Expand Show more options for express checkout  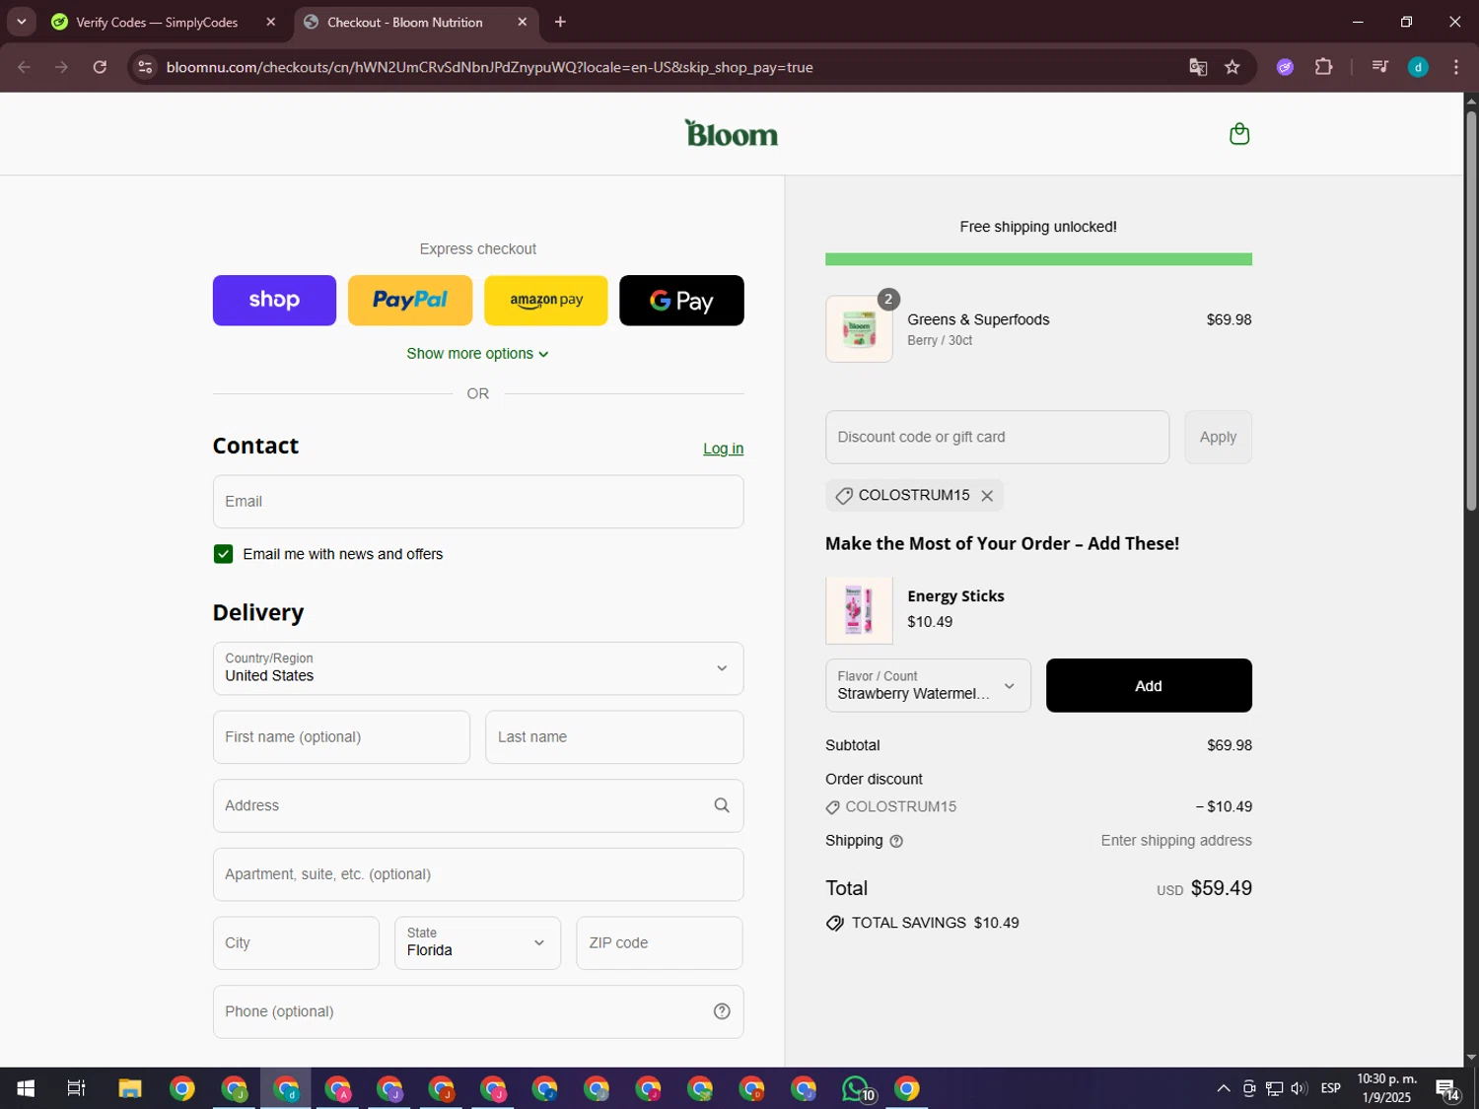pos(477,354)
